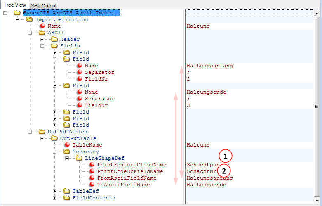The height and width of the screenshot is (206, 322).
Task: Expand the Header node
Action: pos(42,39)
